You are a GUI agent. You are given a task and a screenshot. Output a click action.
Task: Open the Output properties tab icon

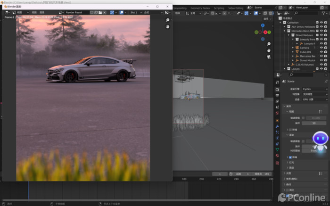277,95
